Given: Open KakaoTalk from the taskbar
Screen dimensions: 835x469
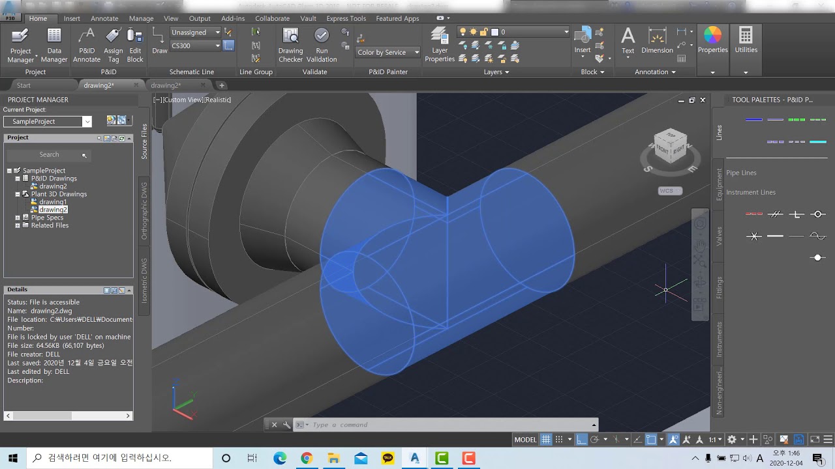Looking at the screenshot, I should point(388,458).
